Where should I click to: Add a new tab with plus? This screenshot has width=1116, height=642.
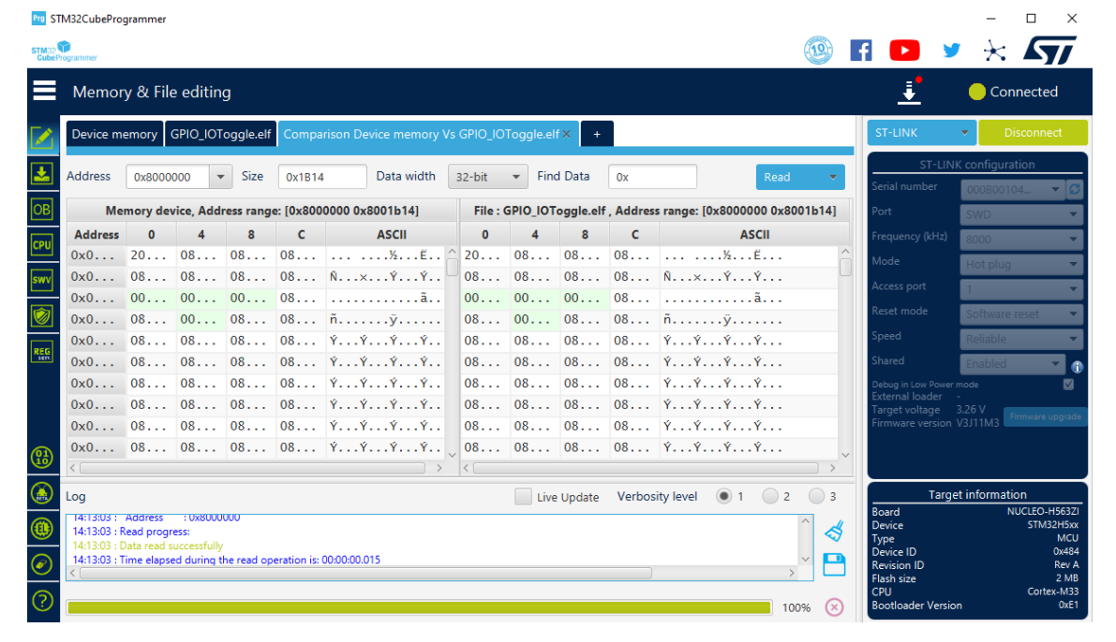[x=597, y=134]
